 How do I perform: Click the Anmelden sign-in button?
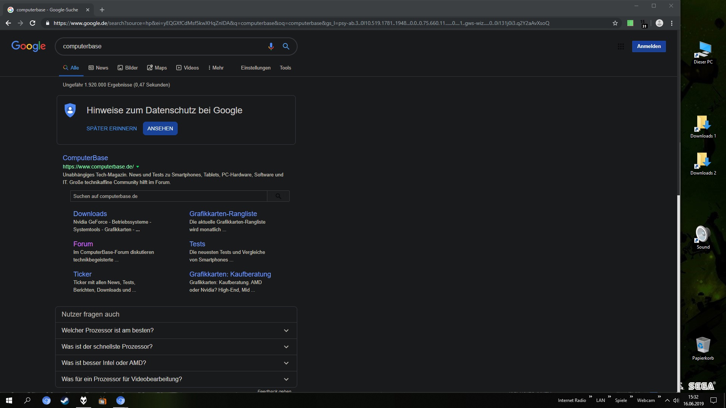click(x=649, y=46)
